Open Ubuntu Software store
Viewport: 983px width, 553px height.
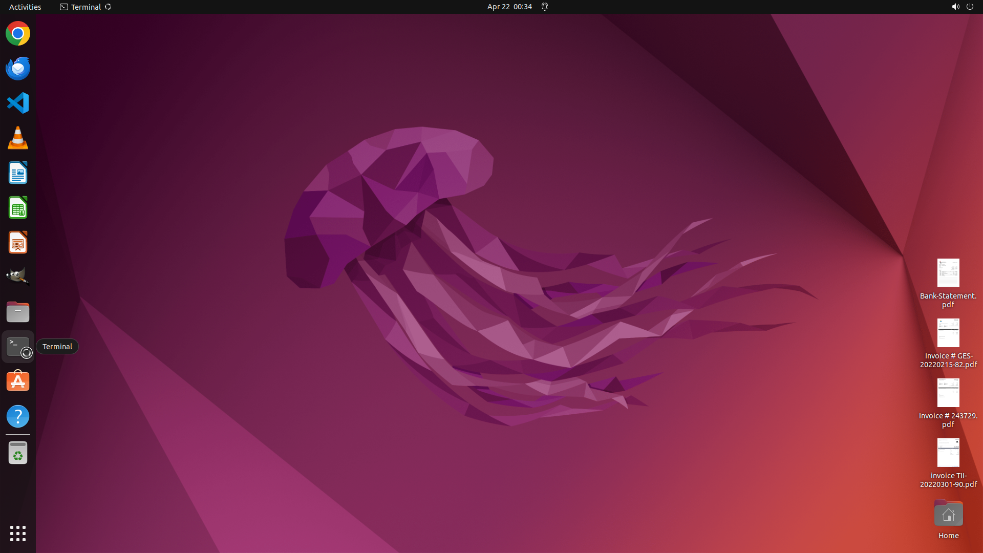coord(18,381)
